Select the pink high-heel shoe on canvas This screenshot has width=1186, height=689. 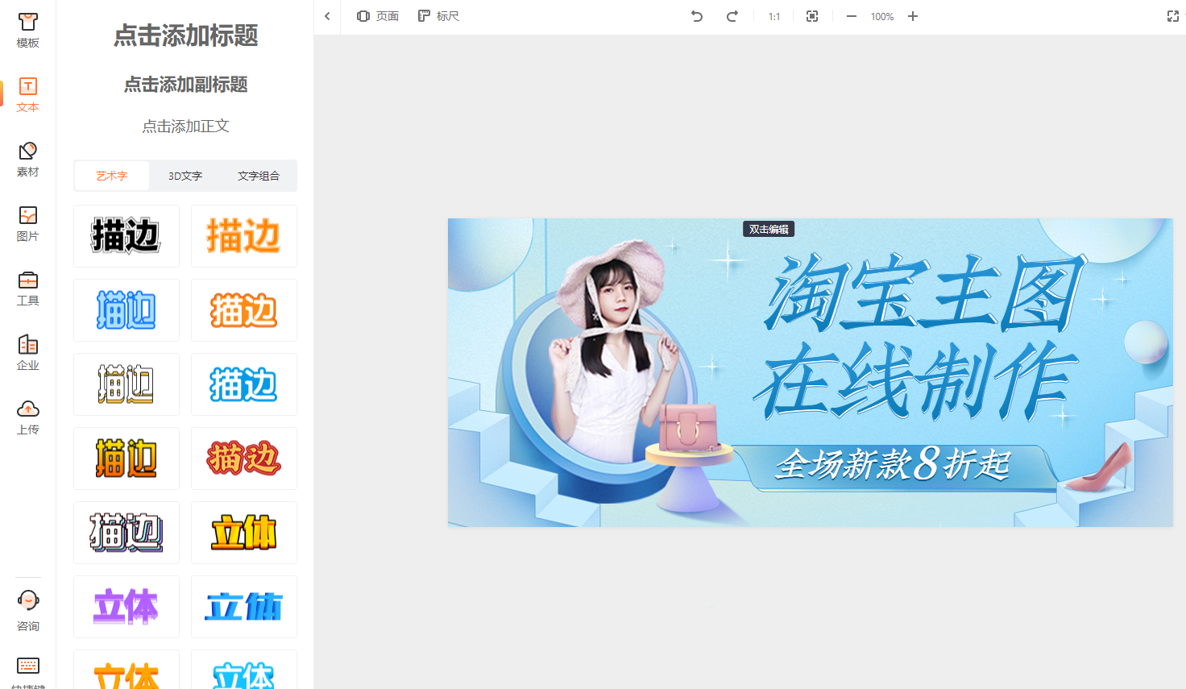[x=1098, y=467]
